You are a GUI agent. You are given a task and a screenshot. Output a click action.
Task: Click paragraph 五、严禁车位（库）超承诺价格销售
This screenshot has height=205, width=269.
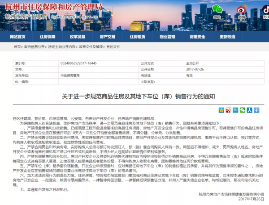(138, 168)
